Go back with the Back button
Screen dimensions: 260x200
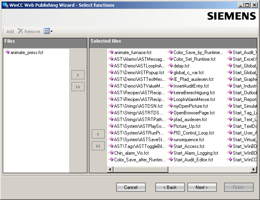[x=170, y=187]
